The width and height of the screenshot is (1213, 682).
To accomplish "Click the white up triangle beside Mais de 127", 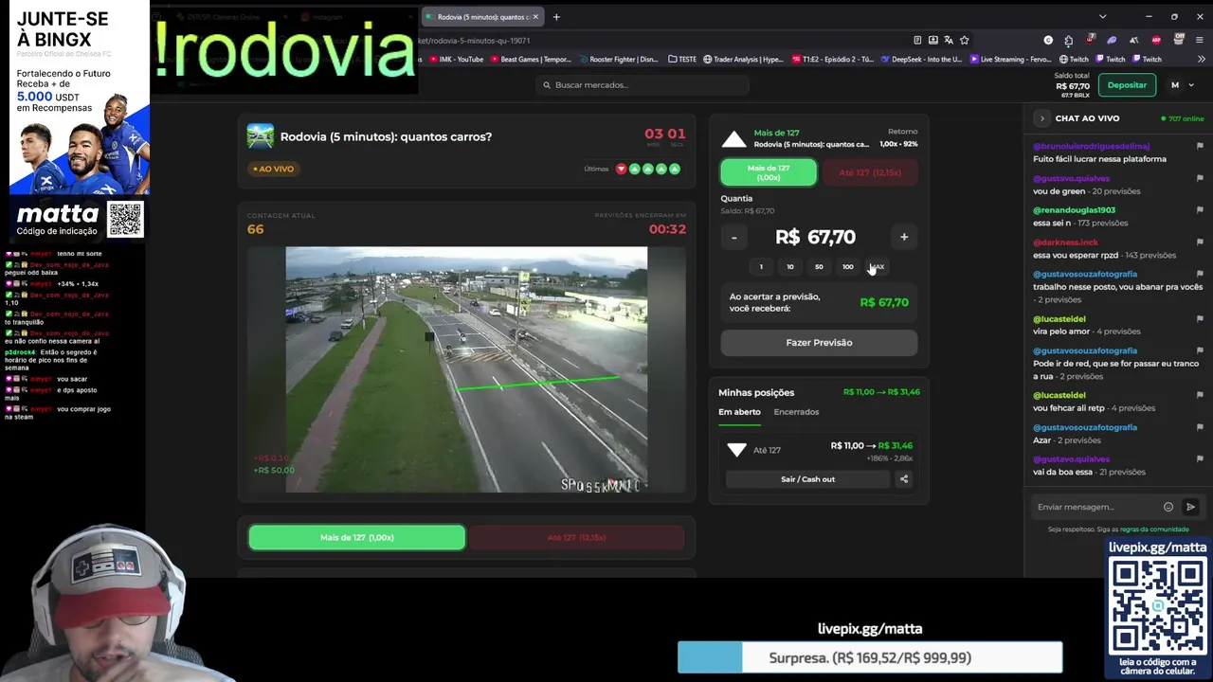I will [x=733, y=140].
